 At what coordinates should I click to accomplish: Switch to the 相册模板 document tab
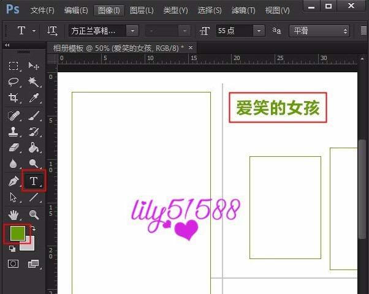[x=118, y=48]
